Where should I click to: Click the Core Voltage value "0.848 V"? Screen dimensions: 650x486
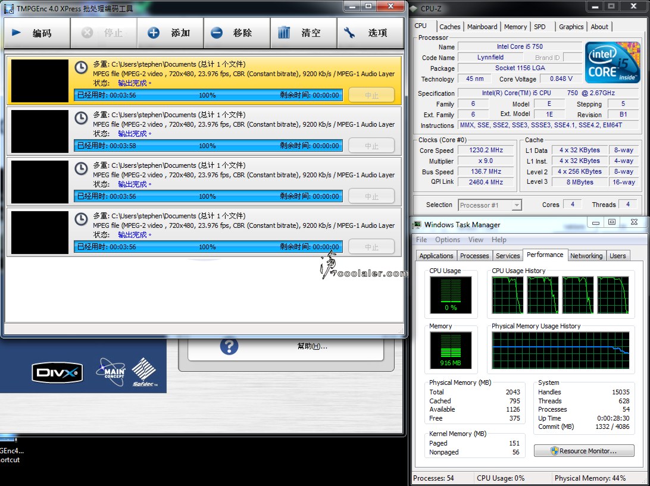click(561, 79)
